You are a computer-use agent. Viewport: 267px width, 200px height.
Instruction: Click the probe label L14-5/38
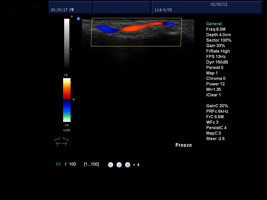coord(163,10)
